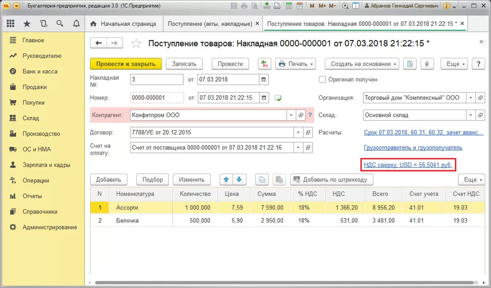Add document to favorites with star outline
This screenshot has width=491, height=288.
tap(136, 43)
